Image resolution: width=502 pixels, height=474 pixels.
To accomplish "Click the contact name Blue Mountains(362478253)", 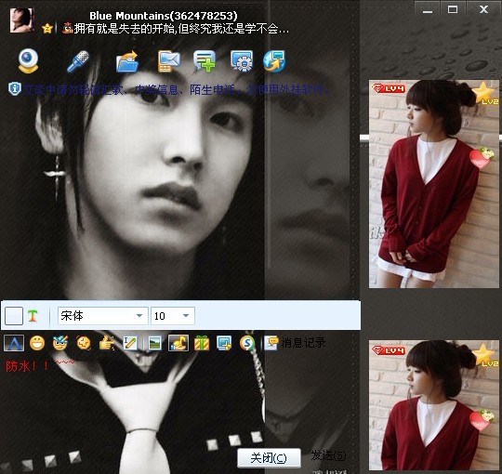I will click(x=164, y=16).
